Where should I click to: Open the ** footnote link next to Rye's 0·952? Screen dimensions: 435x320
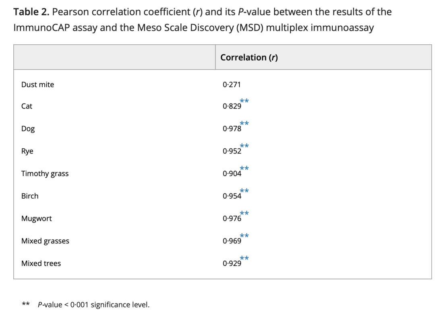[x=244, y=146]
